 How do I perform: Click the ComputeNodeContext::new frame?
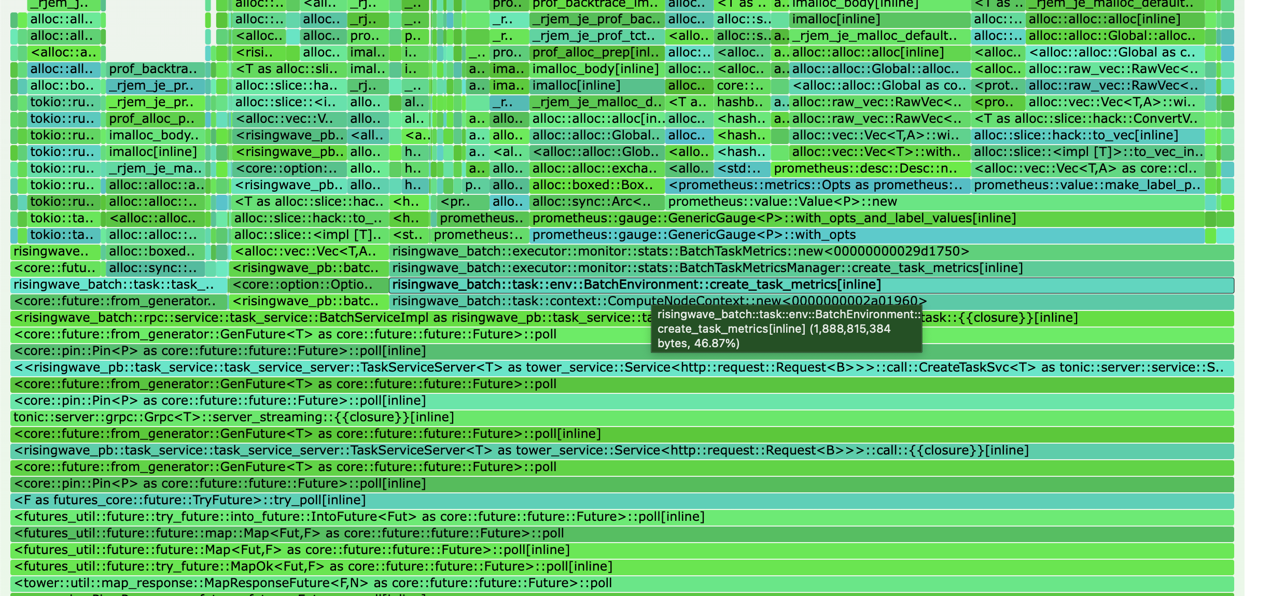click(x=519, y=301)
